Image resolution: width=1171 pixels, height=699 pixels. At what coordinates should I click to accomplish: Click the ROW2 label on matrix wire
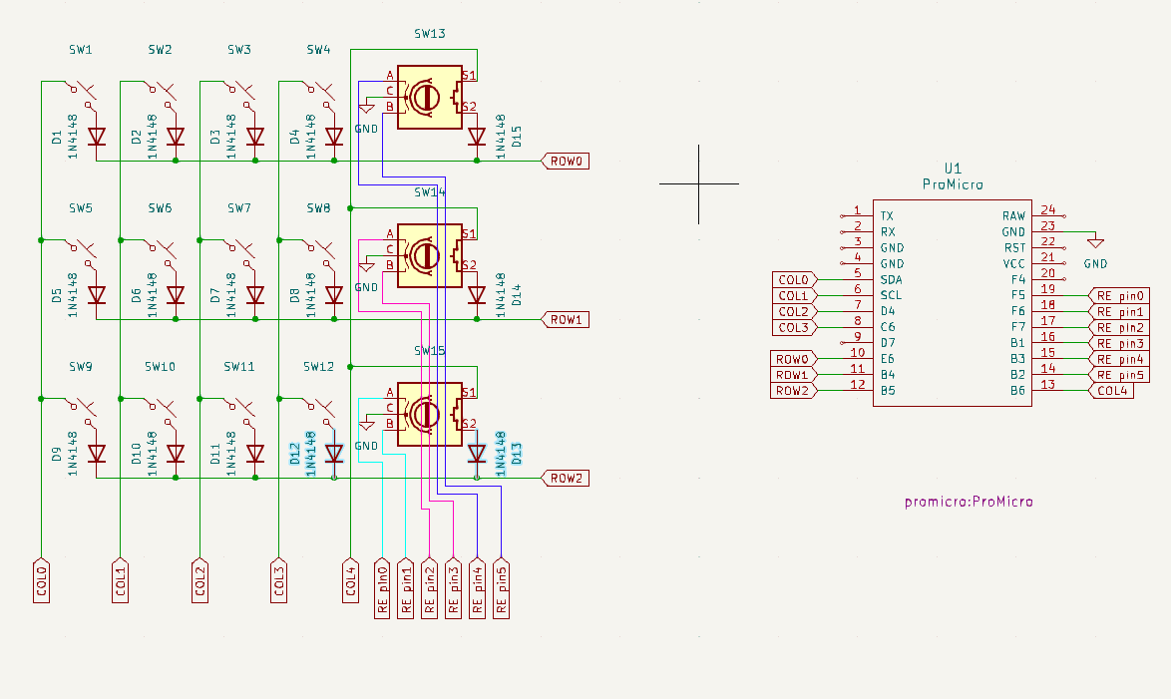point(565,479)
